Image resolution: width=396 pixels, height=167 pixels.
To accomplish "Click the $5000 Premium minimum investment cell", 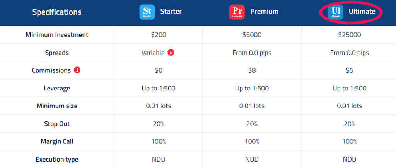I will (252, 35).
